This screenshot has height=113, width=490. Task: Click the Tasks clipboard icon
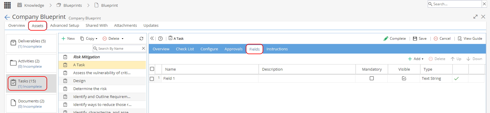point(13,83)
